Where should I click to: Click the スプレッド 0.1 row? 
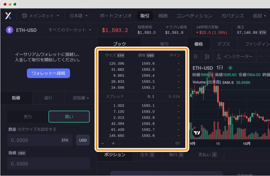(x=142, y=96)
